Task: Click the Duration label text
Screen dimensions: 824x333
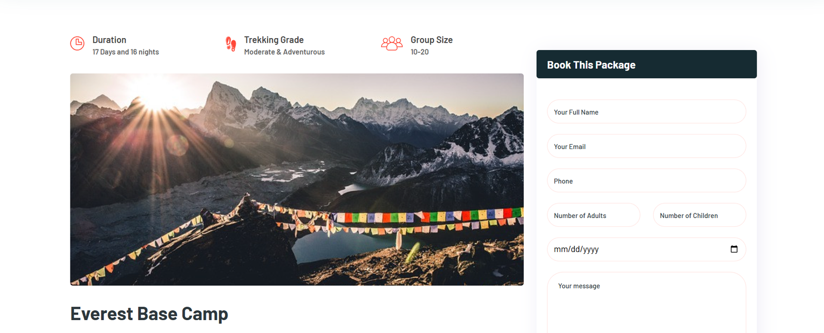Action: (109, 39)
